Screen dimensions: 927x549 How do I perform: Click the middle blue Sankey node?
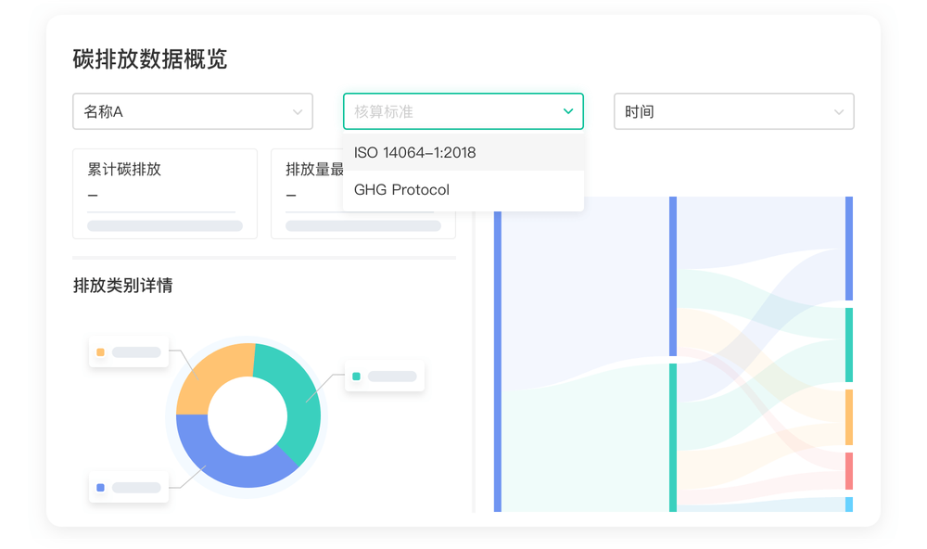tap(673, 276)
